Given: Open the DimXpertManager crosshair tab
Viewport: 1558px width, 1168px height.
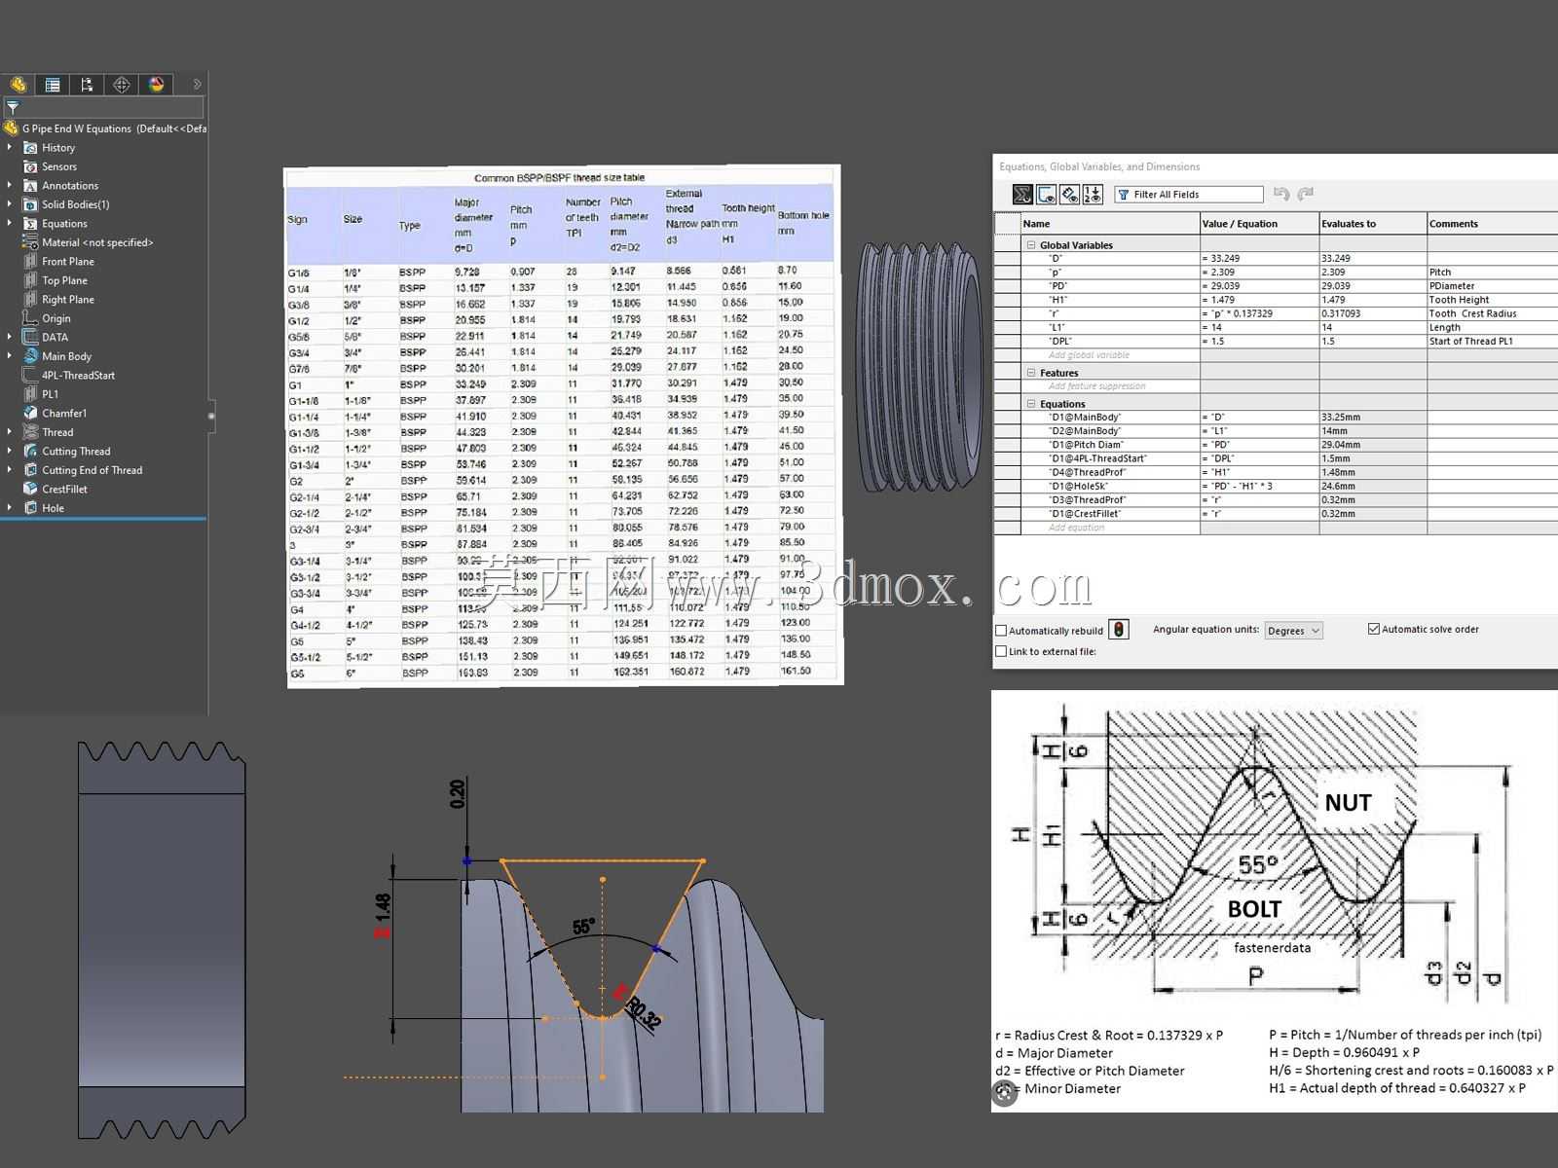Looking at the screenshot, I should pyautogui.click(x=122, y=85).
